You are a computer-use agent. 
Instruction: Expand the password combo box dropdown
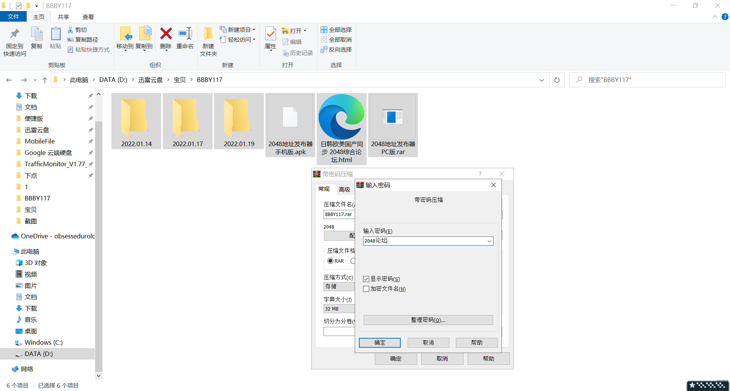(x=489, y=241)
